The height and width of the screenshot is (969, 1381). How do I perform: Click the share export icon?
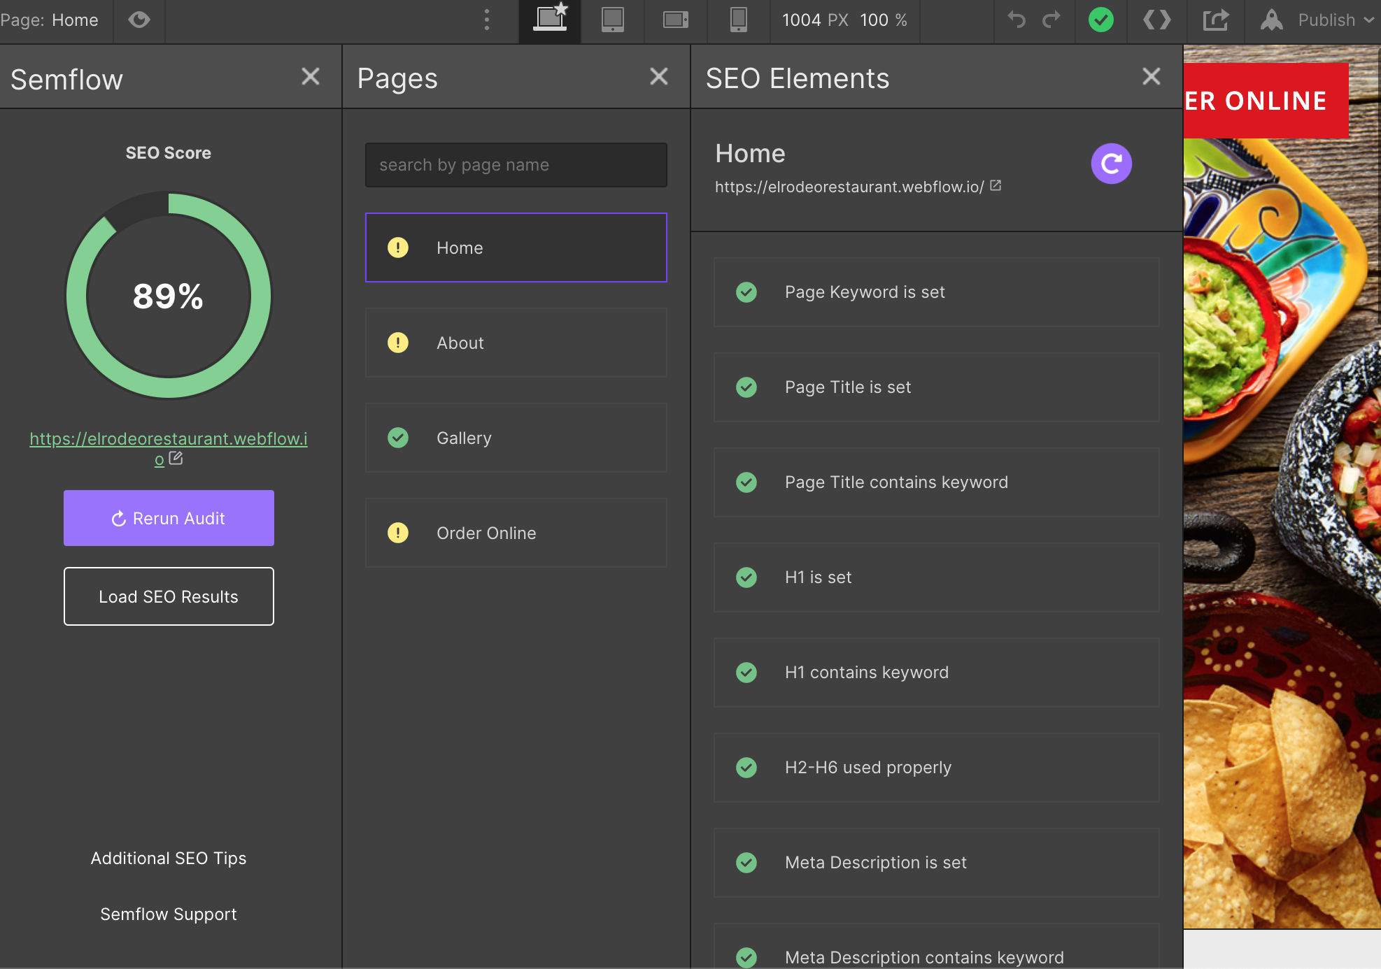(x=1215, y=20)
